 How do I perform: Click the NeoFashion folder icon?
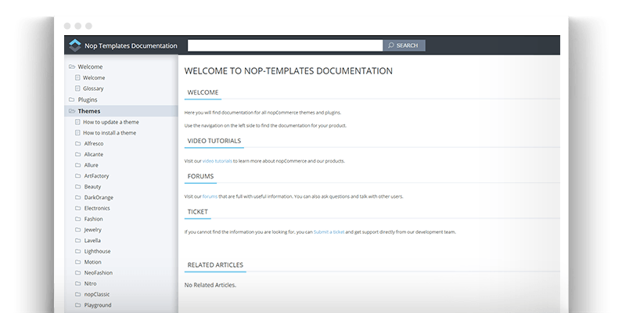[x=77, y=272]
